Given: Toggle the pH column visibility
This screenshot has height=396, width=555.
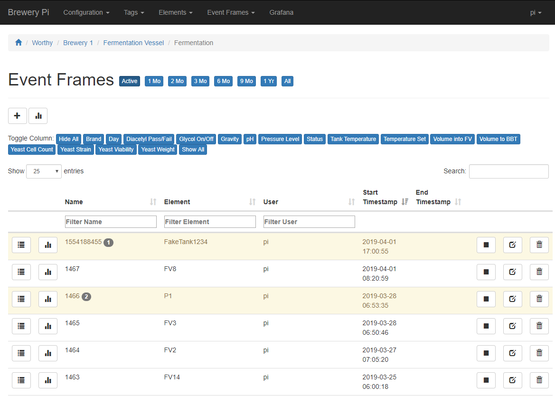Looking at the screenshot, I should point(250,139).
